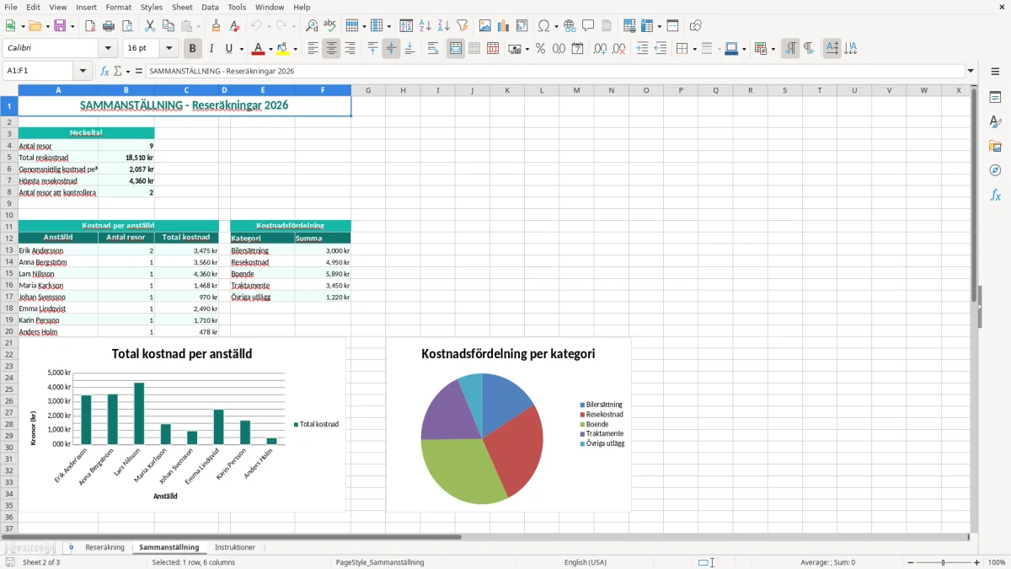
Task: Toggle Underline formatting
Action: [x=228, y=49]
